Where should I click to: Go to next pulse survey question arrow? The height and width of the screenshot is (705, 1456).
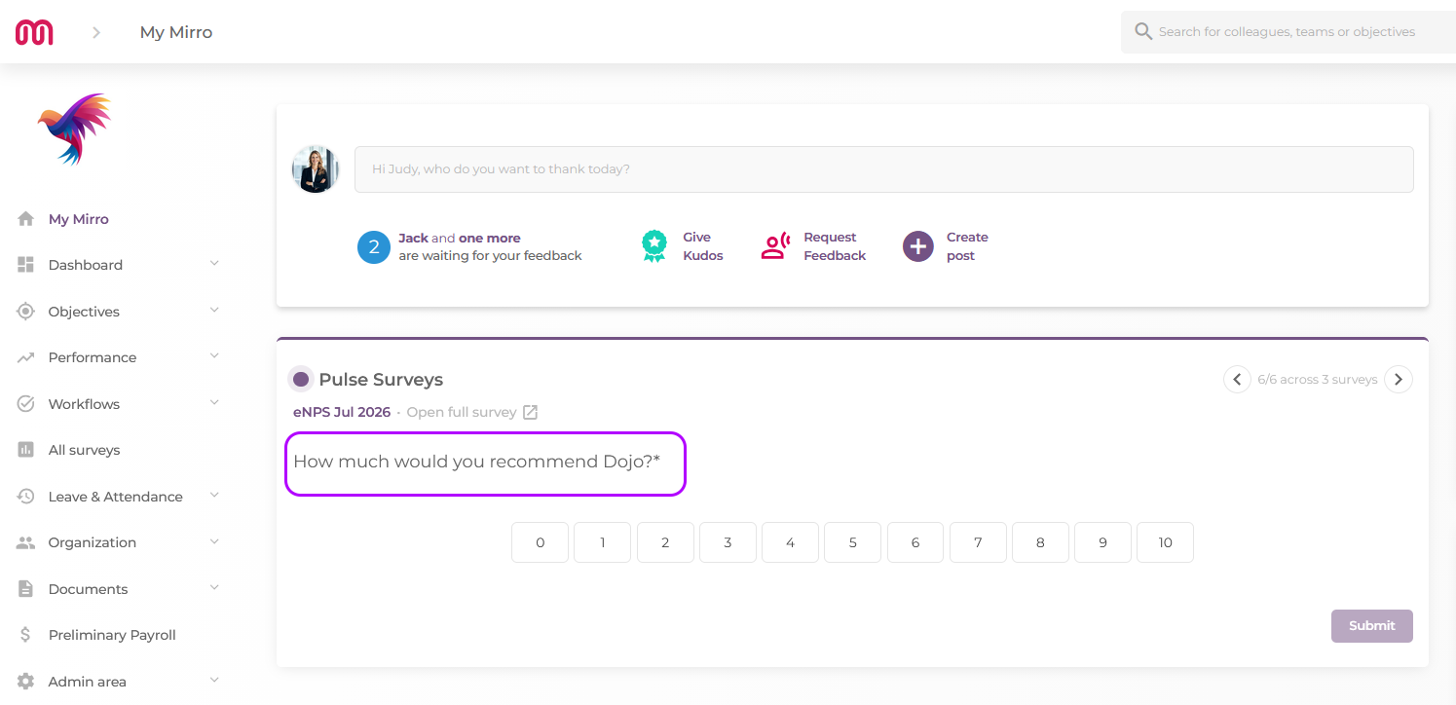click(1399, 380)
